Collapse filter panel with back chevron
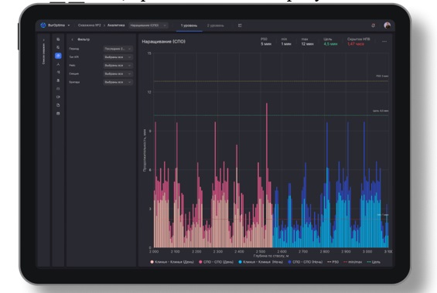Viewport: 437px width, 293px height. pos(72,39)
